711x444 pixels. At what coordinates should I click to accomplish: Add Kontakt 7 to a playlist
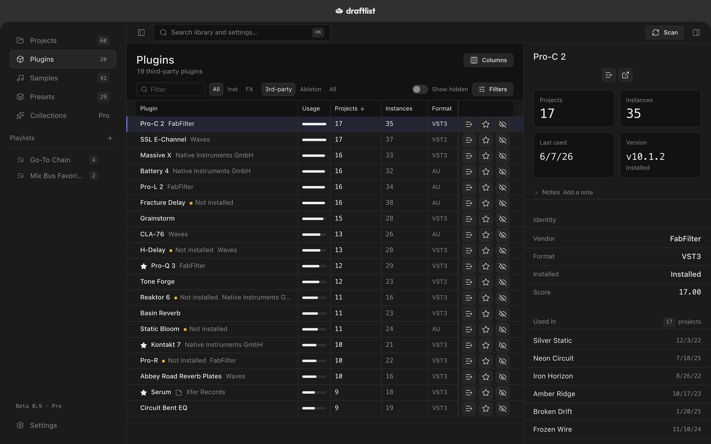pyautogui.click(x=469, y=345)
